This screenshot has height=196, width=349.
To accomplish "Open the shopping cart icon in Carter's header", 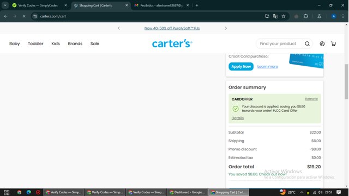I will point(333,43).
